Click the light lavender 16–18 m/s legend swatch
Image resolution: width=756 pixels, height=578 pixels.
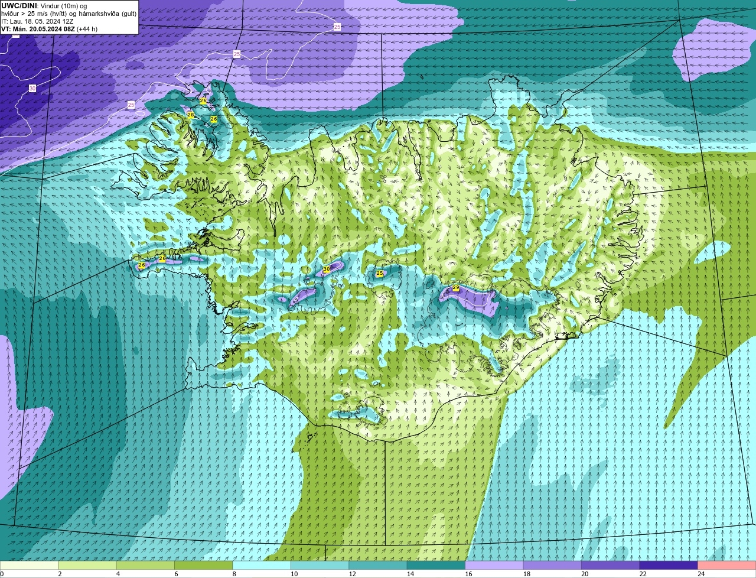coord(494,566)
